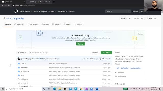Open the Marketplace nav link
Image resolution: width=163 pixels, height=91 pixels.
coord(62,11)
